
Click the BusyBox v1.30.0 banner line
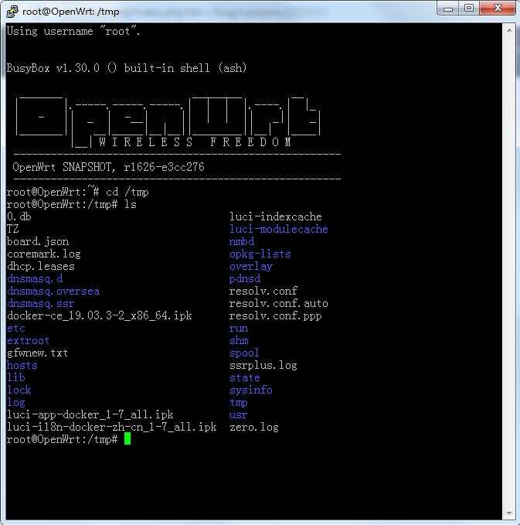tap(127, 68)
